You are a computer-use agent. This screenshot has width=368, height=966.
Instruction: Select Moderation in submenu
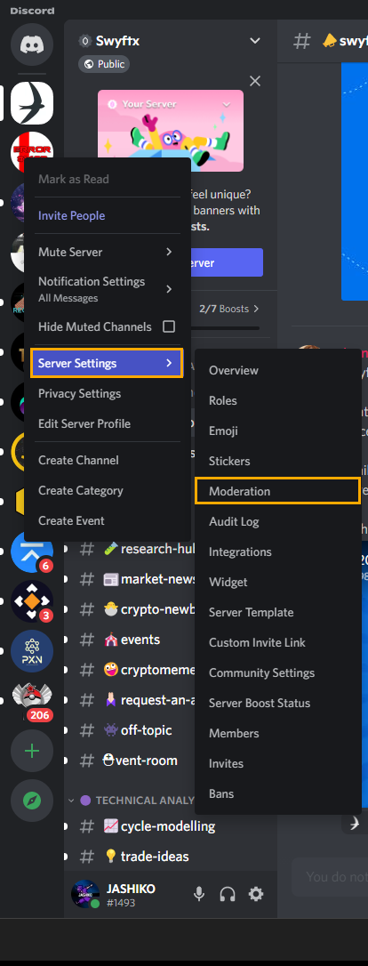[277, 491]
